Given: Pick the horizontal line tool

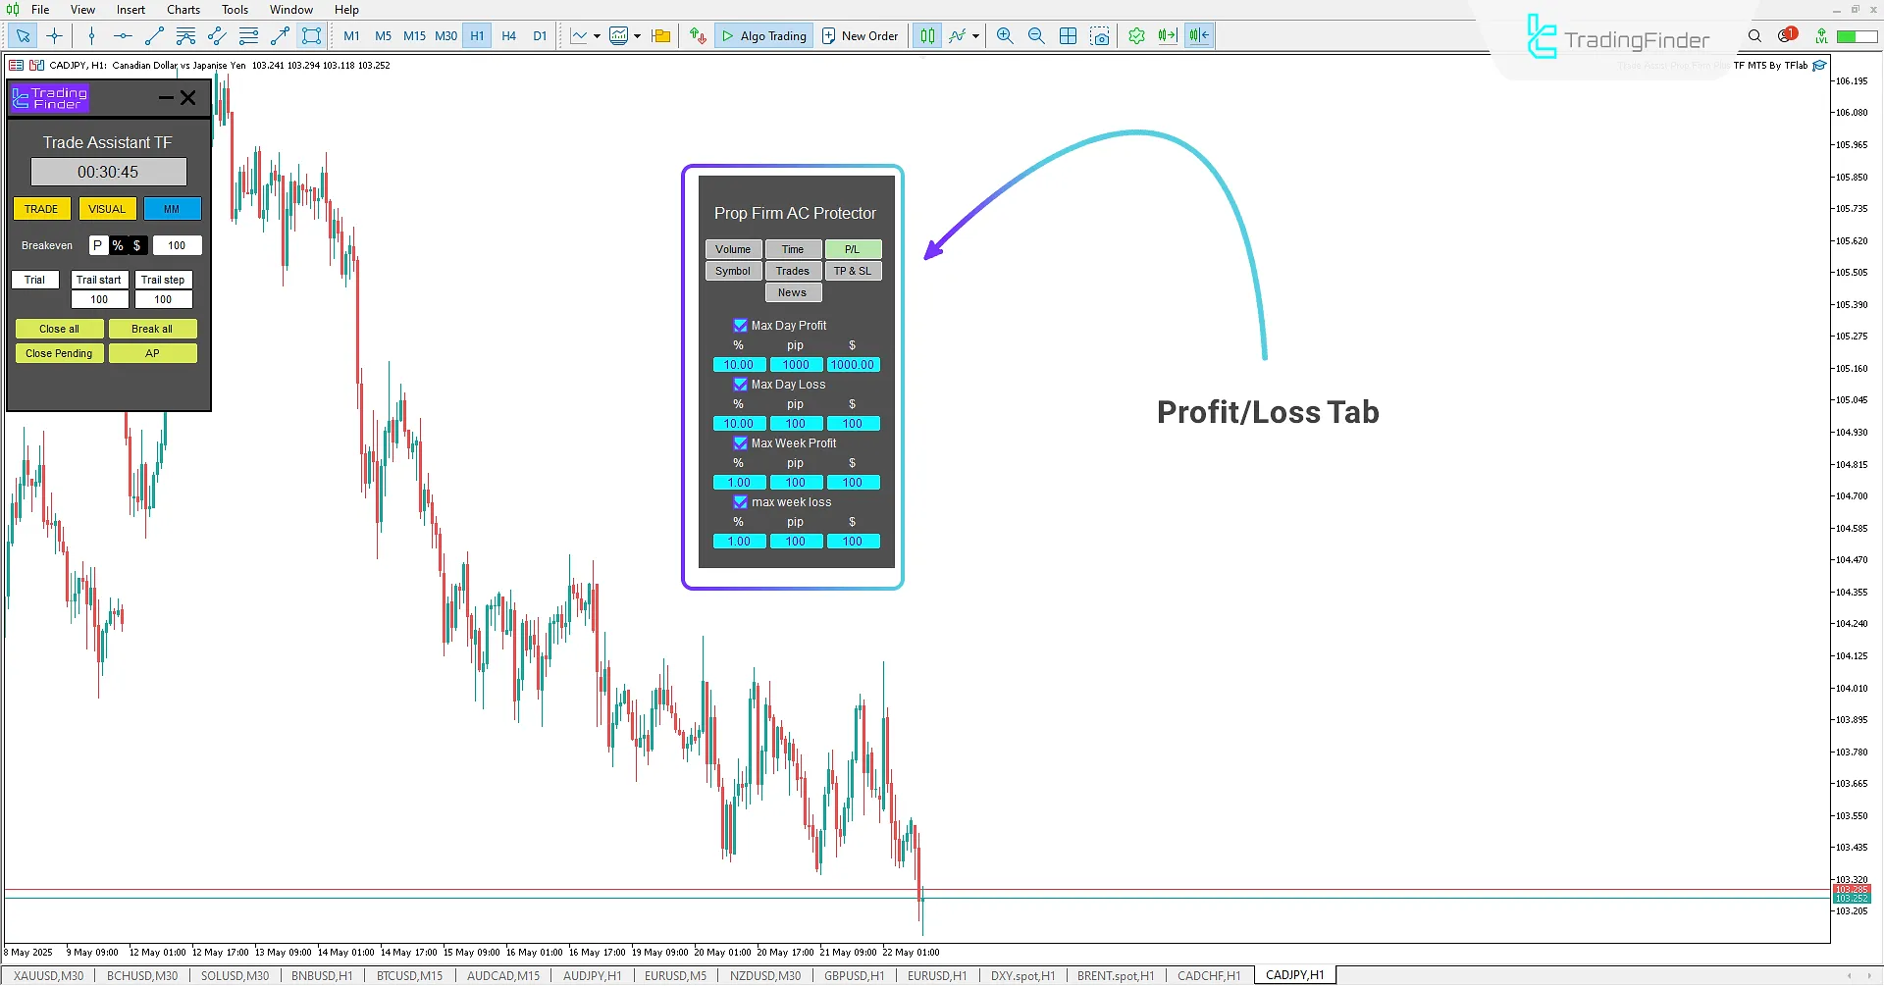Looking at the screenshot, I should (x=122, y=35).
